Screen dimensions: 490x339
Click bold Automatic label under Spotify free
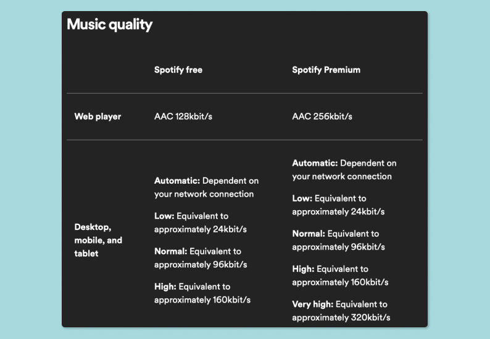tap(176, 181)
